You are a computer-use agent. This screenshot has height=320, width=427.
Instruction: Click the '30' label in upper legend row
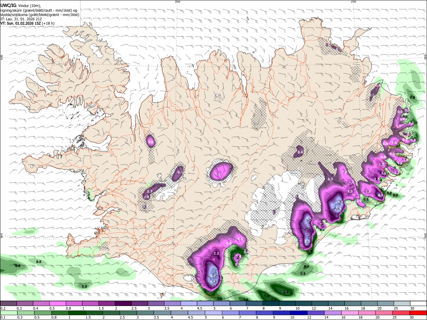click(412, 308)
